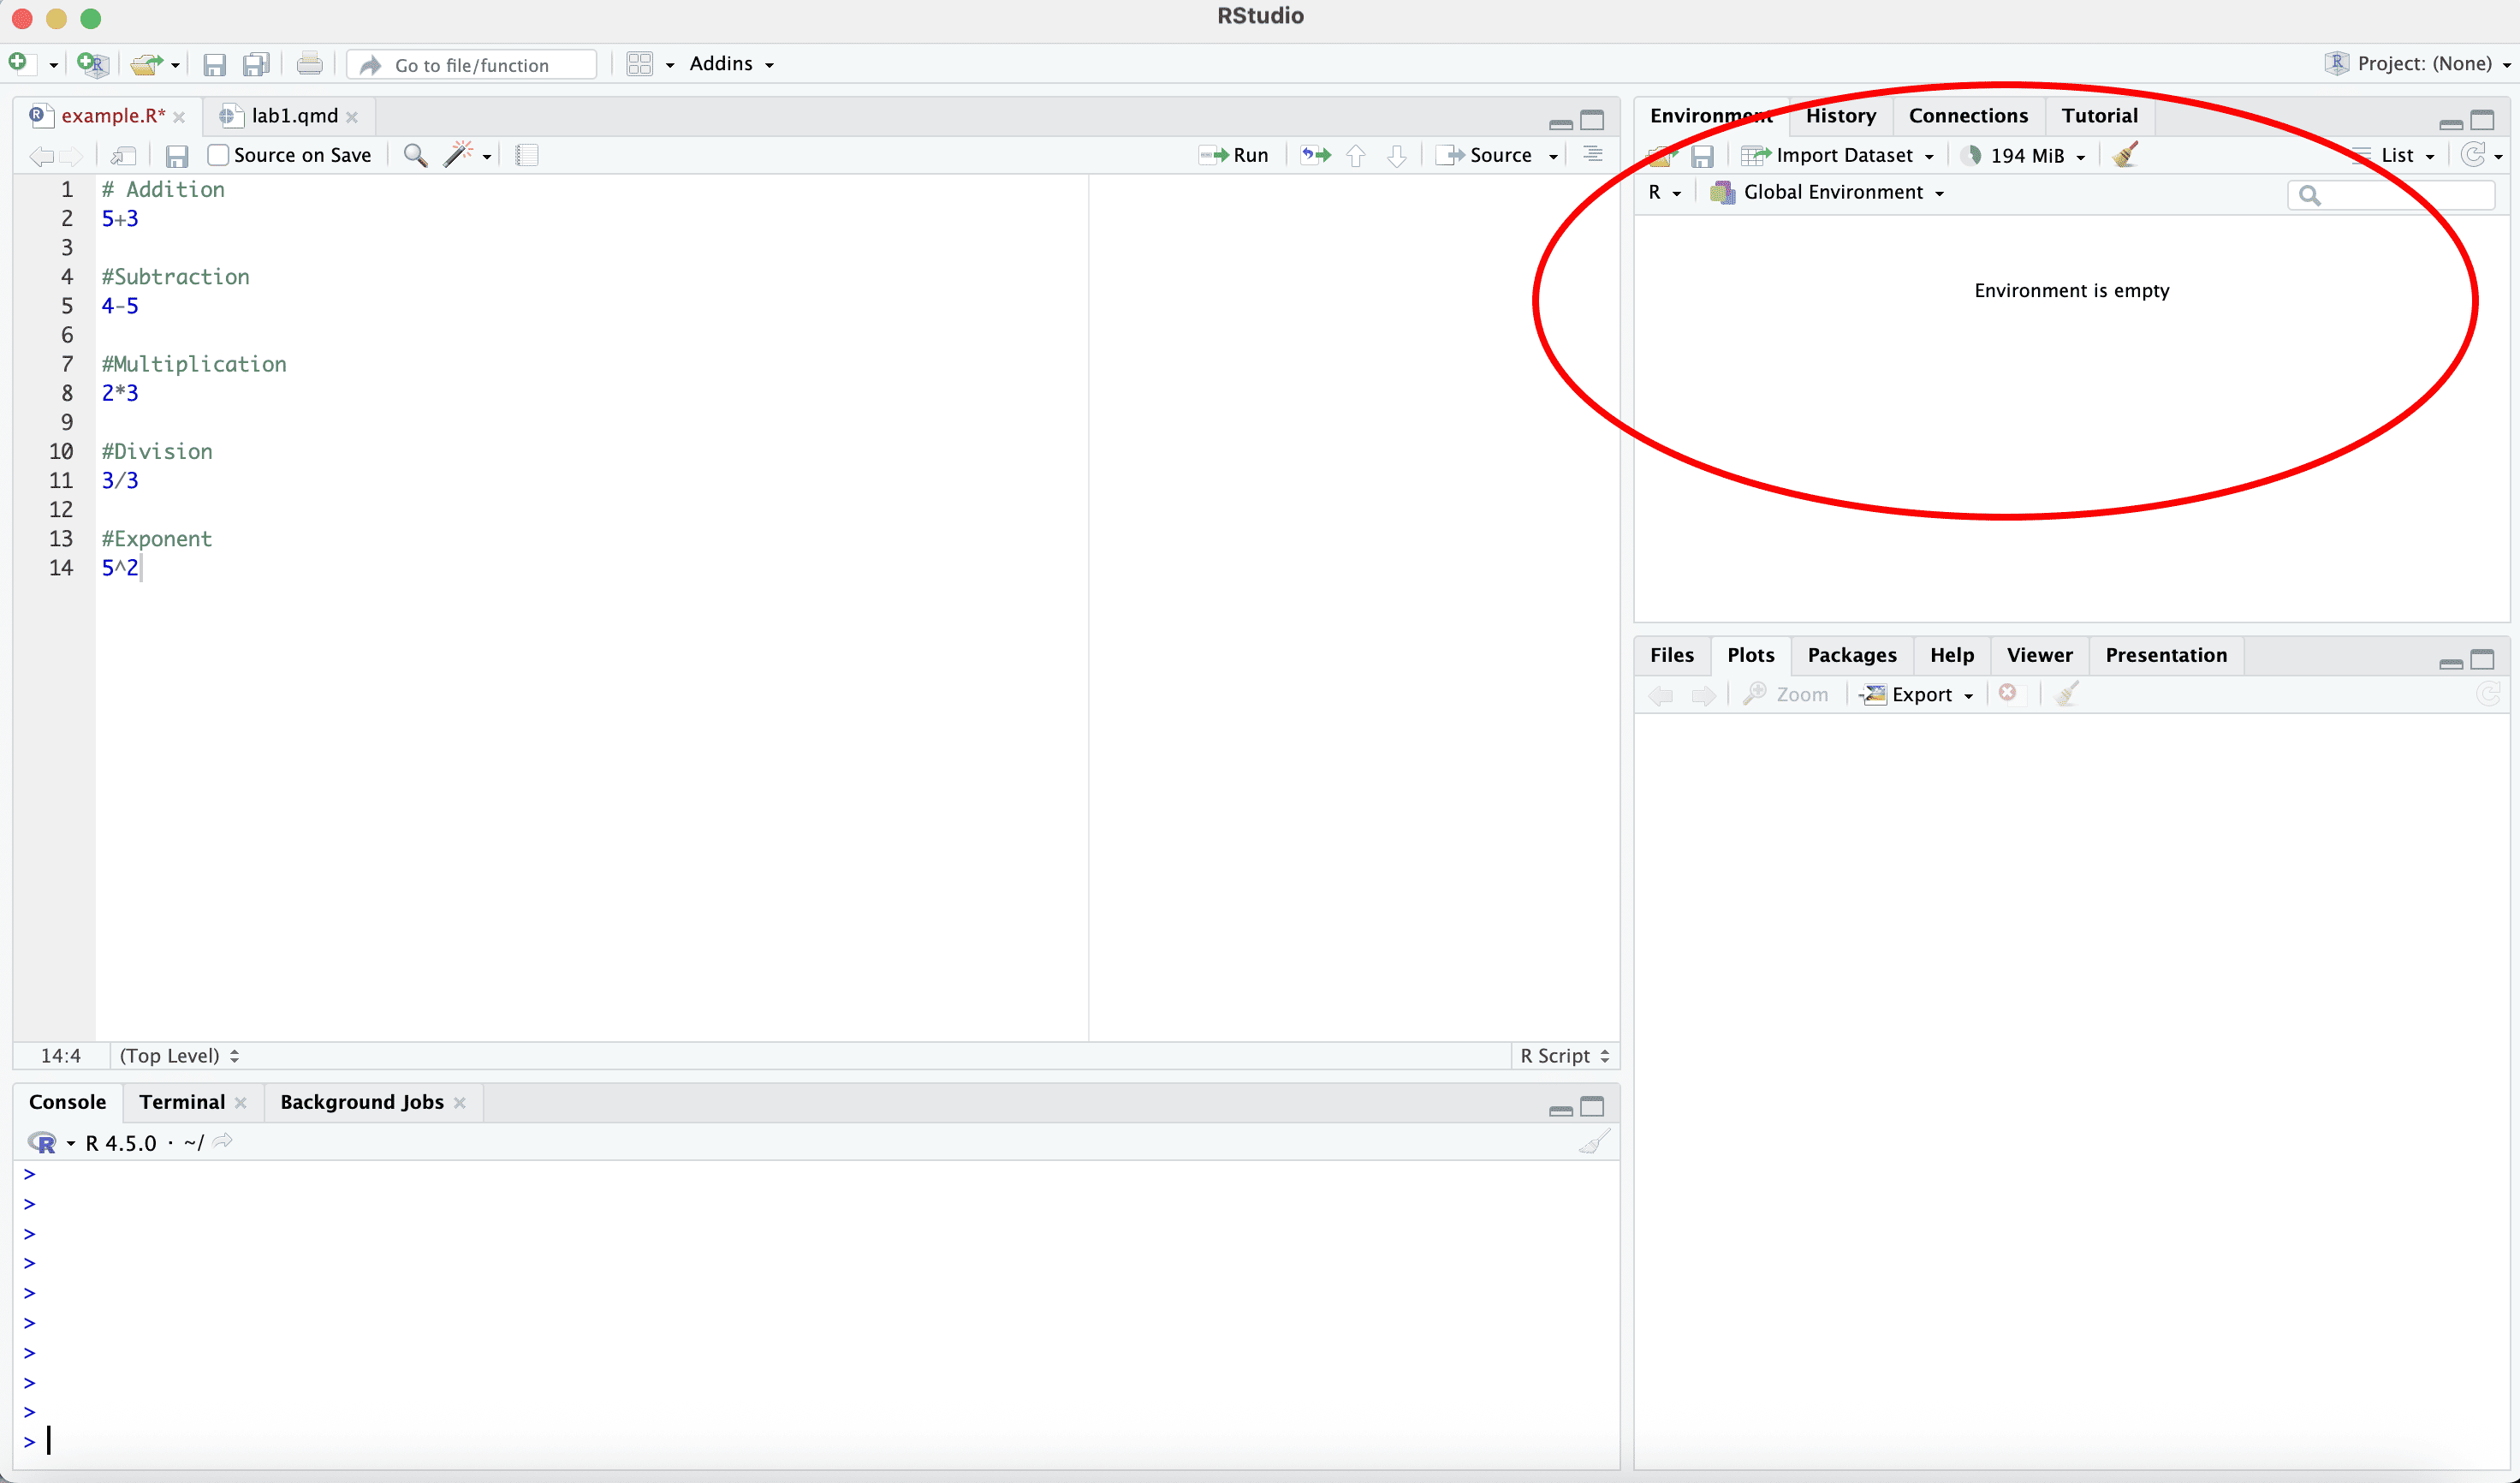Image resolution: width=2520 pixels, height=1483 pixels.
Task: Open the R Script file type selector
Action: tap(1563, 1056)
